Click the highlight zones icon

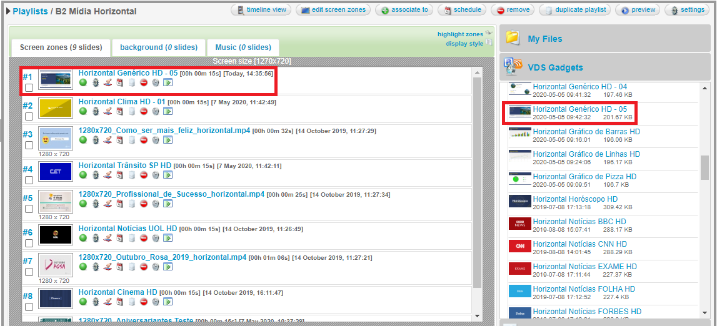488,33
